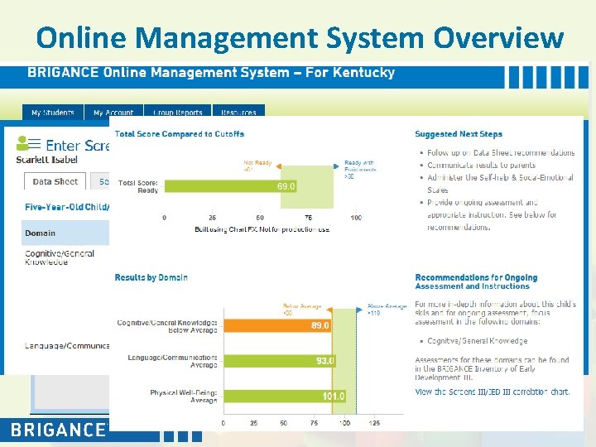
Task: Click the View Screens III/IED III correlation chart link
Action: [x=493, y=392]
